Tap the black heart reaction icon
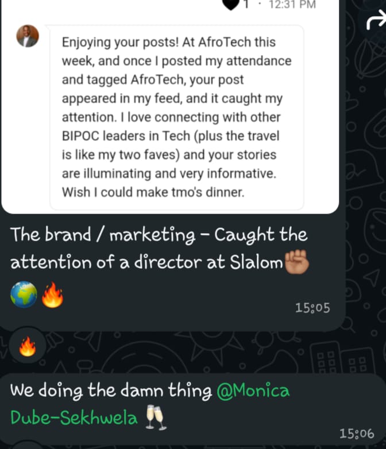Viewport: 386px width, 449px height. tap(231, 5)
